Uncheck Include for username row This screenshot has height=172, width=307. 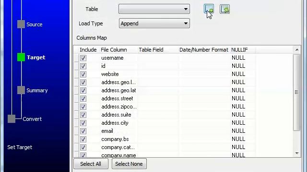83,58
